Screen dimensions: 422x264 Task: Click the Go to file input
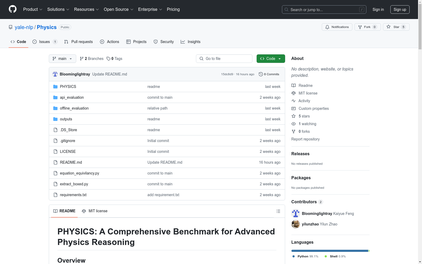coord(224,59)
